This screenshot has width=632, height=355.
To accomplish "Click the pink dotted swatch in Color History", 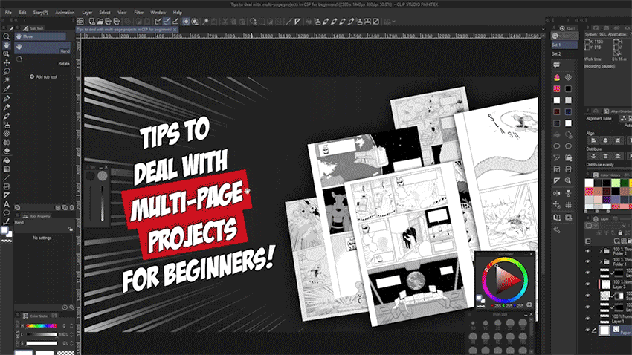I will point(590,192).
